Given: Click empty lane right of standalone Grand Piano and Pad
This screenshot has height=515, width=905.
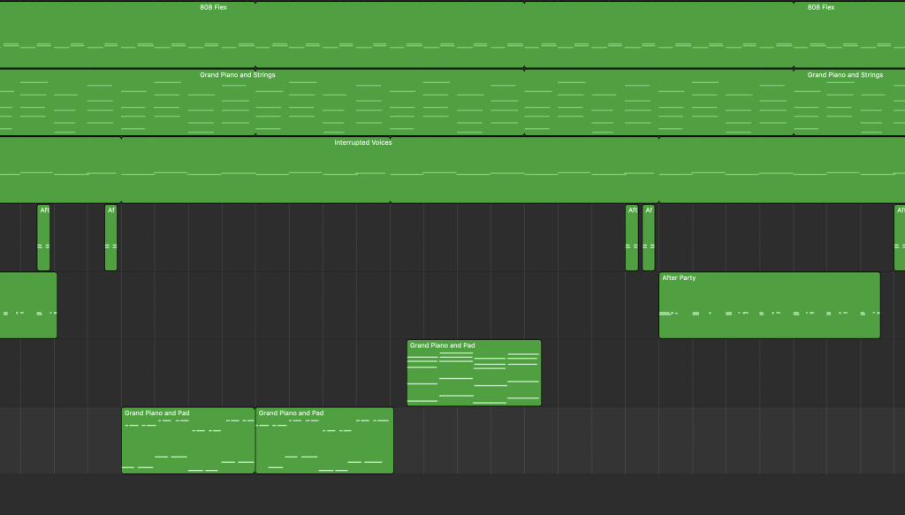Looking at the screenshot, I should pos(707,373).
